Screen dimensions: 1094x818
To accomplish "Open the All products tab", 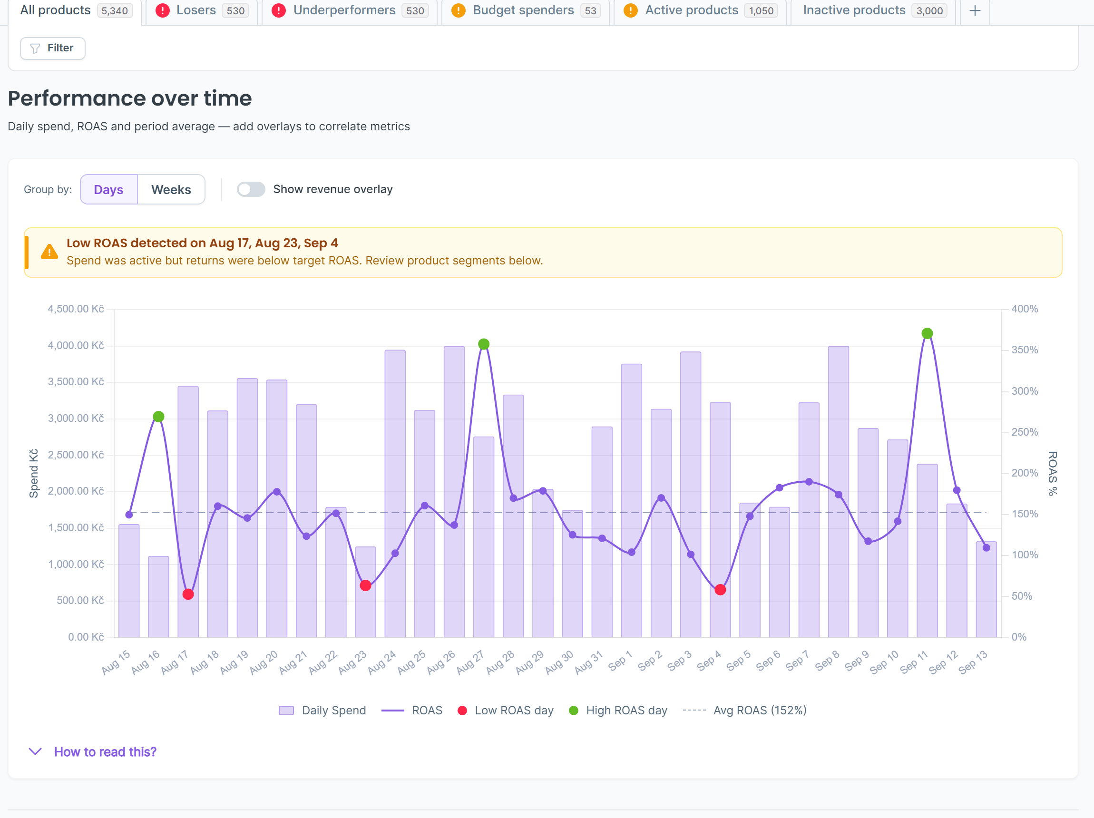I will 75,10.
